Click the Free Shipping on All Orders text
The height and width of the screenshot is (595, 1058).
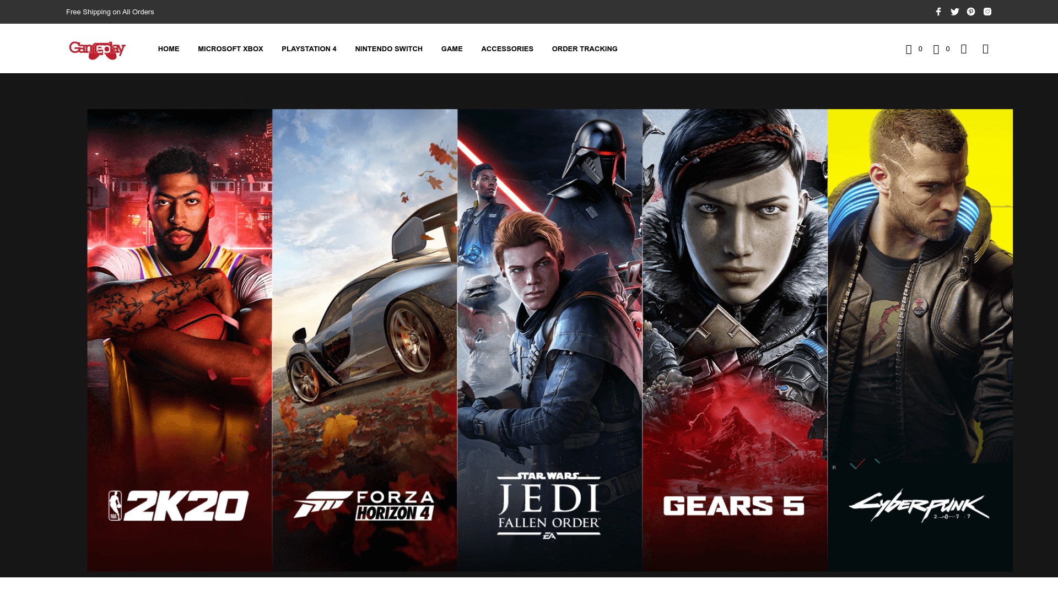pos(110,12)
